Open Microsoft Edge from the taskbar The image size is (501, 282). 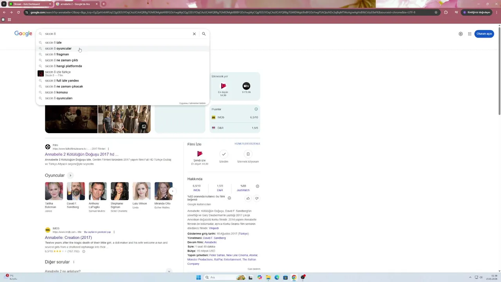[x=277, y=277]
